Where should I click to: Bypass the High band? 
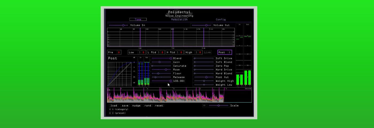click(200, 52)
